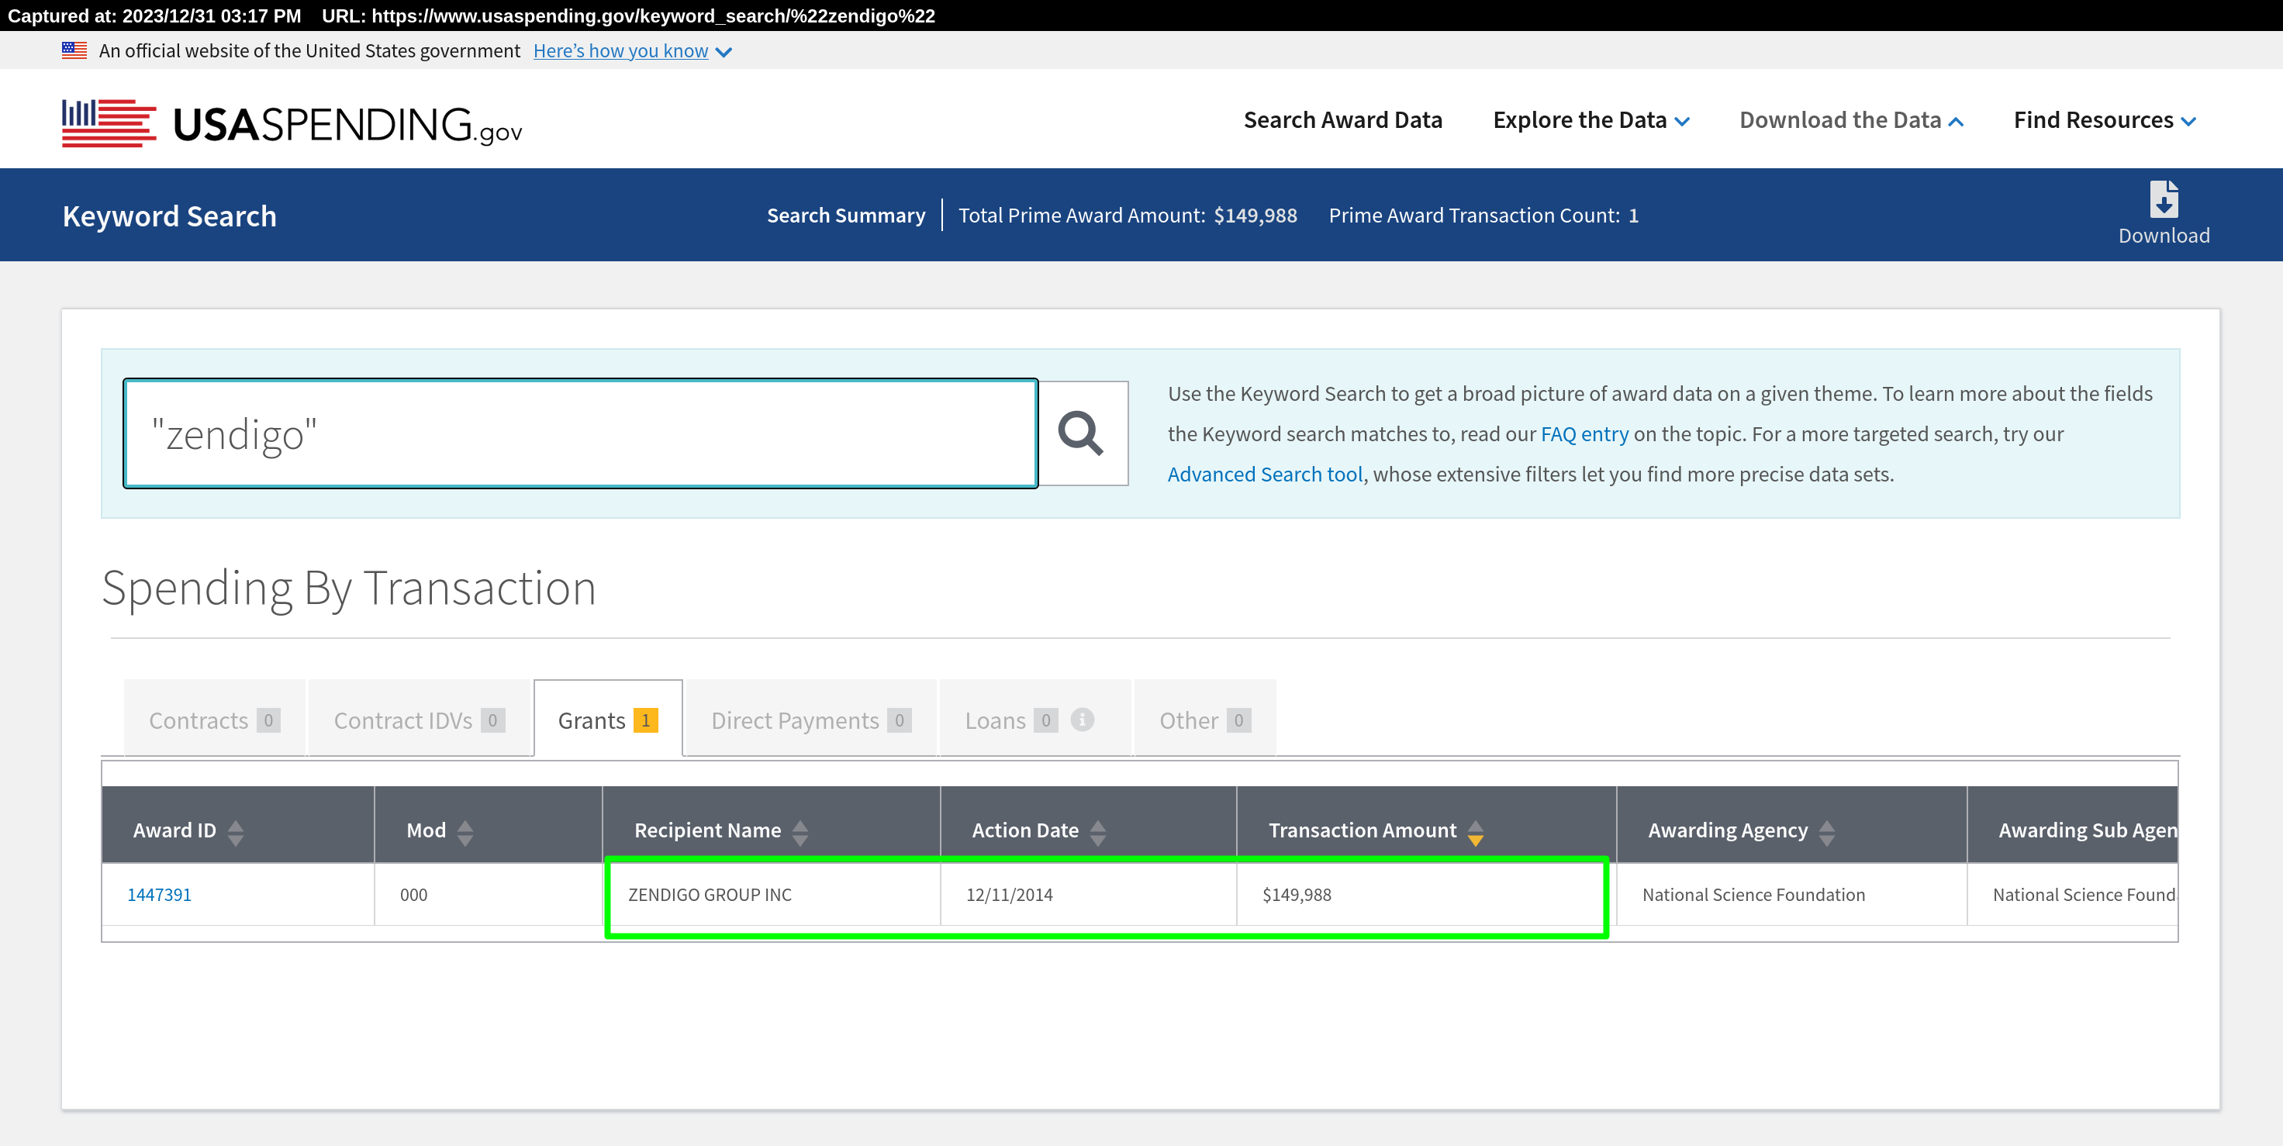Click the Spending By Transaction heading
The height and width of the screenshot is (1146, 2283).
(x=349, y=588)
